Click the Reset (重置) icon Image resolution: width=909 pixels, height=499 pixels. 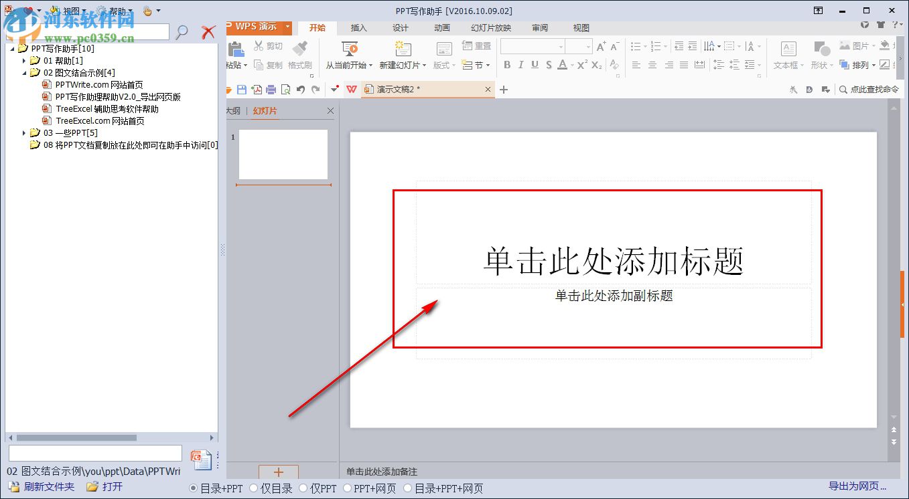click(468, 46)
